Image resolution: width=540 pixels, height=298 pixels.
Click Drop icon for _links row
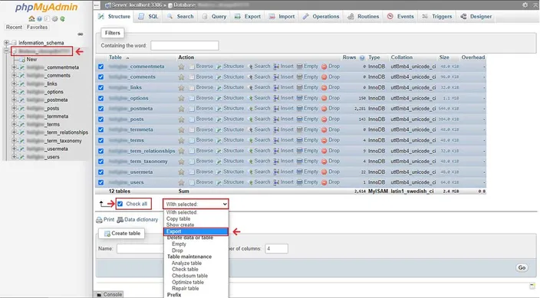tap(324, 87)
